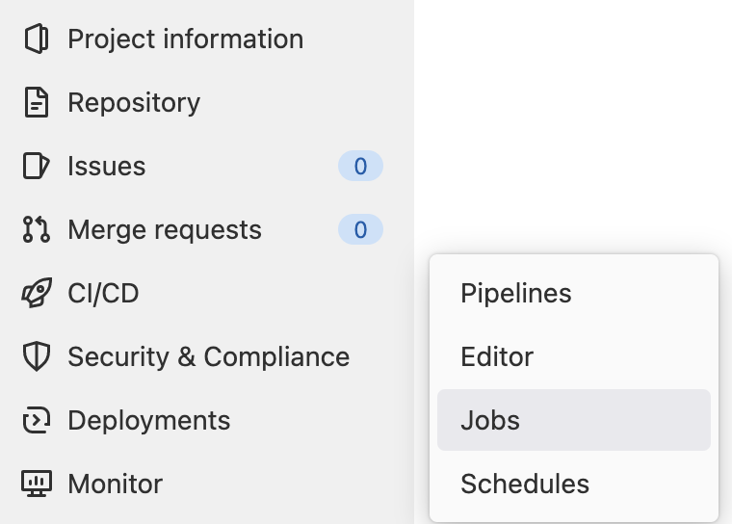Click the CI/CD rocket icon
732x524 pixels.
36,294
